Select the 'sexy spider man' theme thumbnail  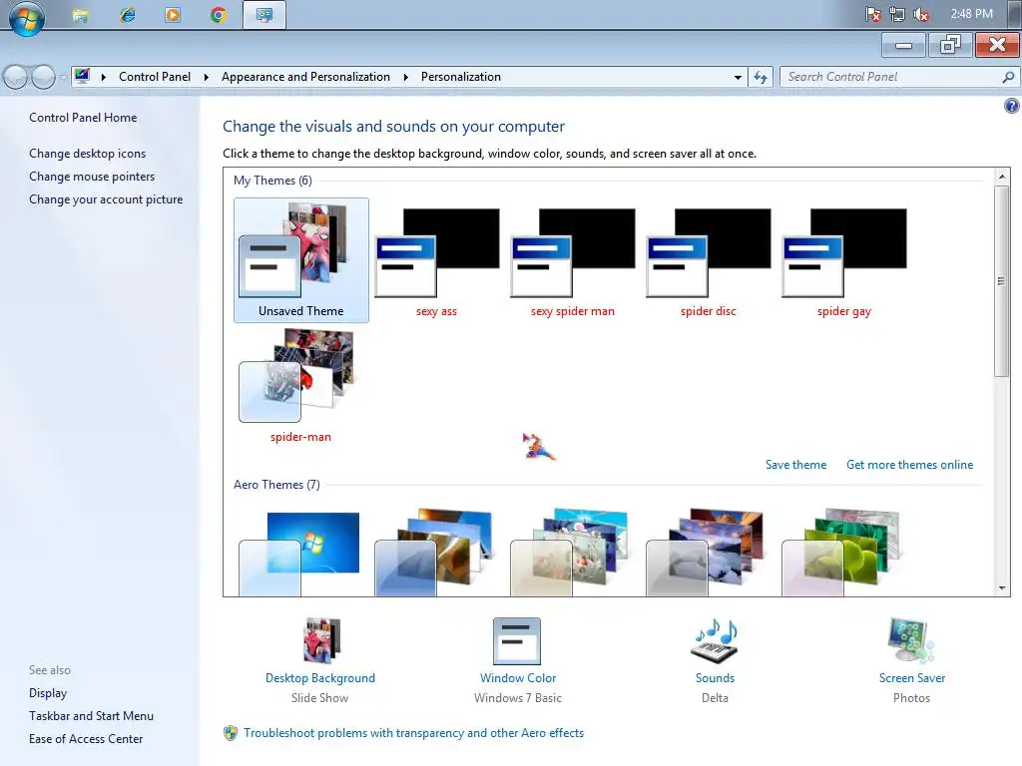coord(572,260)
